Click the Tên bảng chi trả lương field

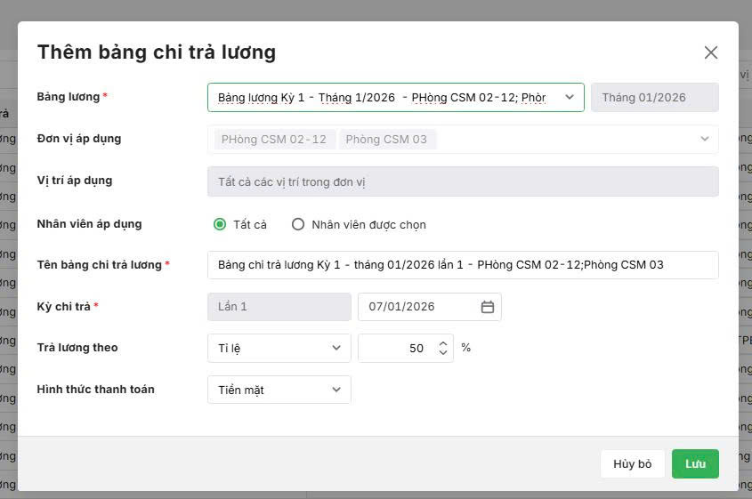463,265
